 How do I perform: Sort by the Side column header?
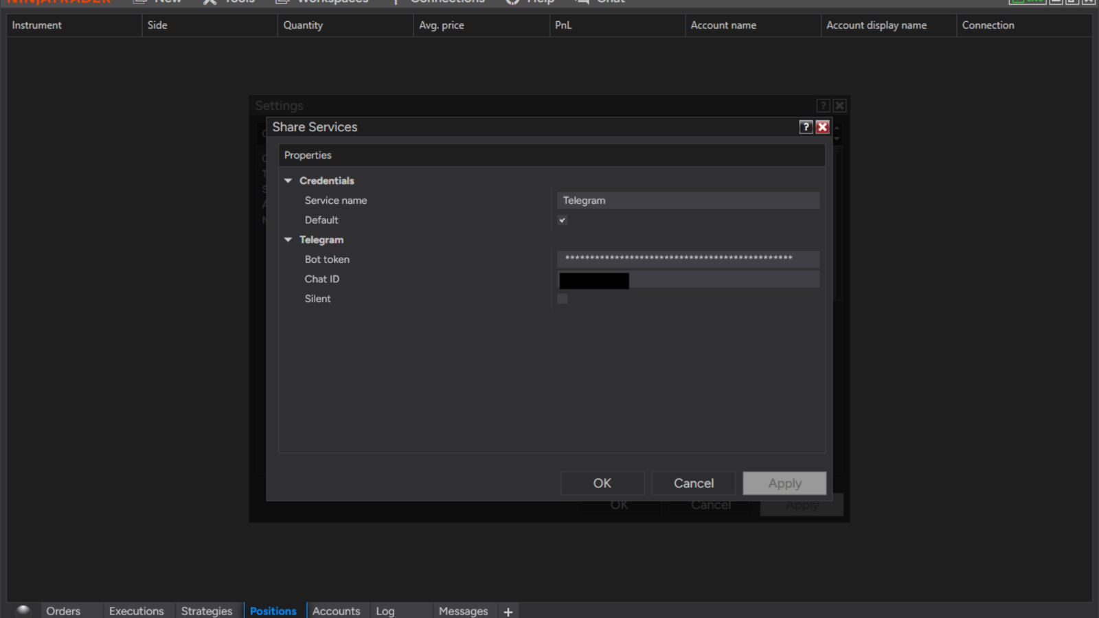[x=209, y=25]
